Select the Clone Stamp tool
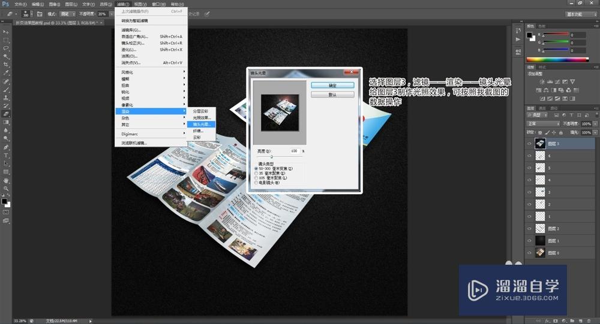 [6, 98]
